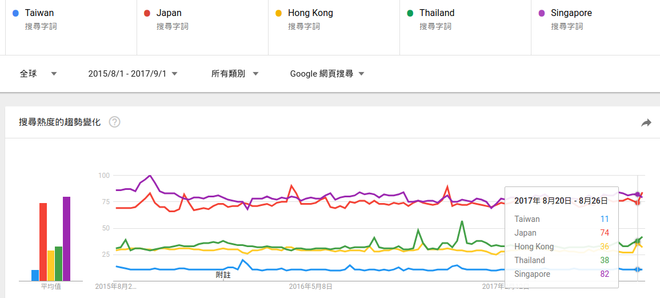
Task: Click the yellow Hong Kong color dot
Action: tap(278, 13)
